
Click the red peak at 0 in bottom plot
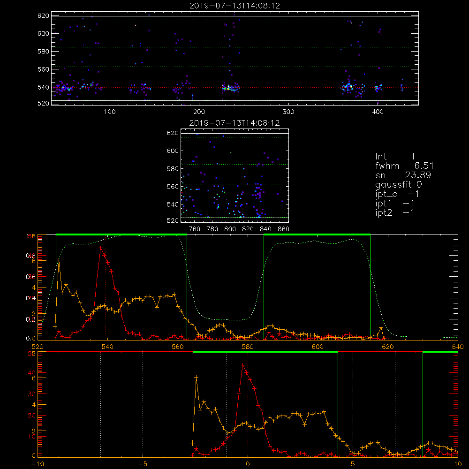[243, 365]
